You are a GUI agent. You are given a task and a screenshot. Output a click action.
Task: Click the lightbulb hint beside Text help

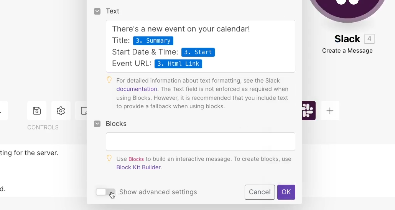[109, 80]
